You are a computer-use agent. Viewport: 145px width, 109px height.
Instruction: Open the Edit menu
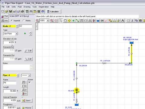(x=8, y=7)
